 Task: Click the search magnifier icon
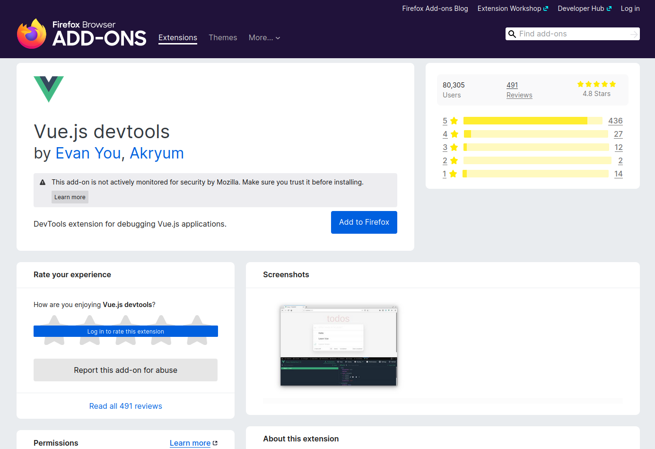coord(512,34)
